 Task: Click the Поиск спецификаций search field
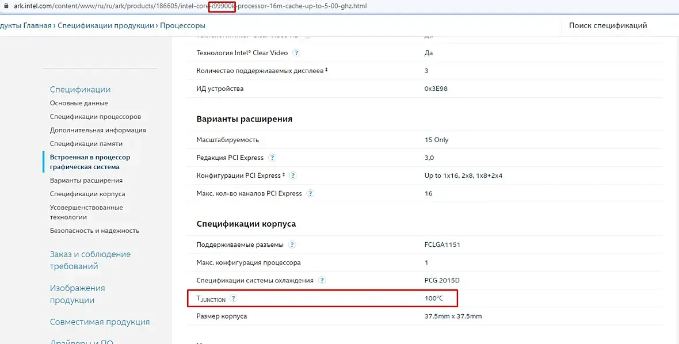608,25
